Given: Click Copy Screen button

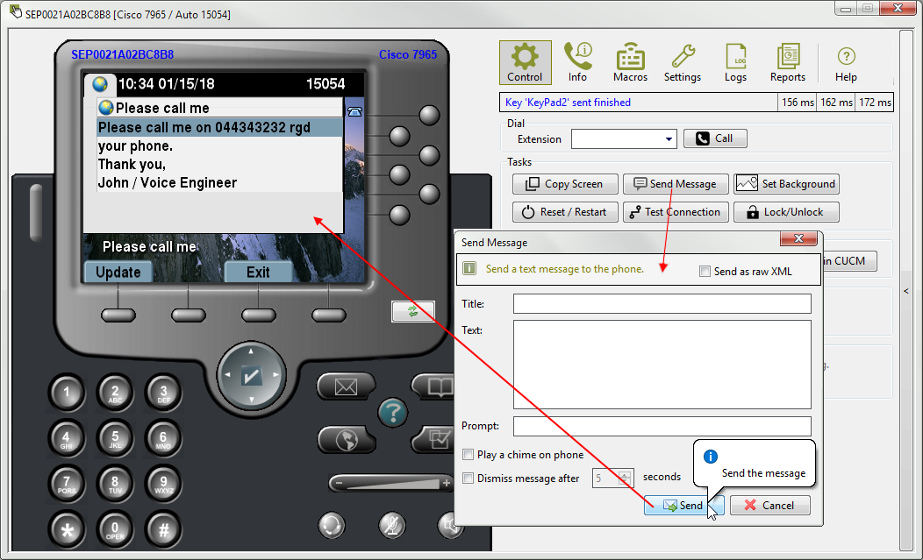Looking at the screenshot, I should tap(565, 184).
